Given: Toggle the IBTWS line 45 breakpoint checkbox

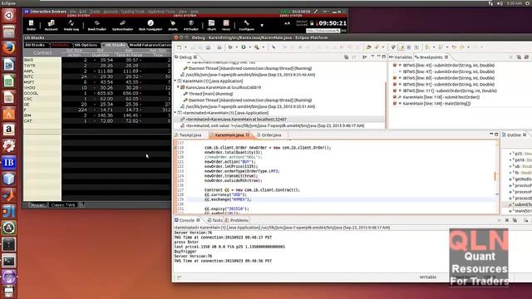Looking at the screenshot, I should [x=395, y=65].
